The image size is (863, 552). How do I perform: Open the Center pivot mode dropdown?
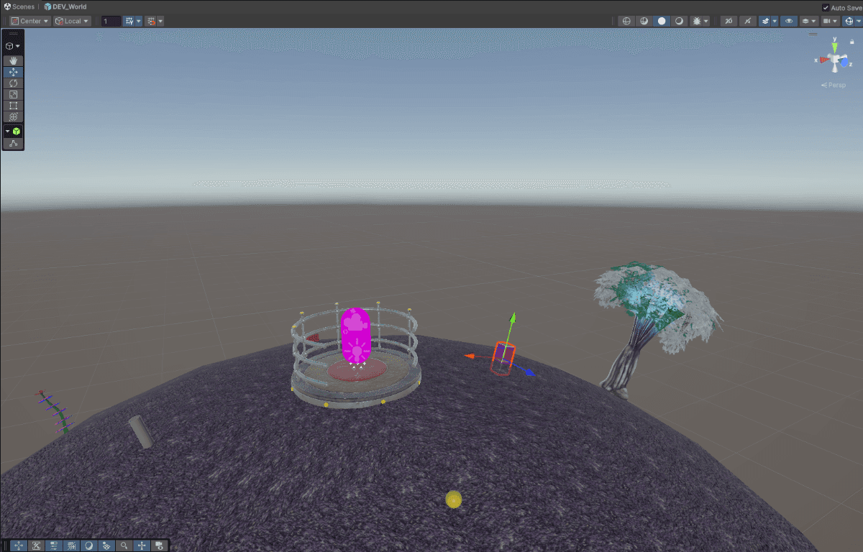click(x=29, y=20)
